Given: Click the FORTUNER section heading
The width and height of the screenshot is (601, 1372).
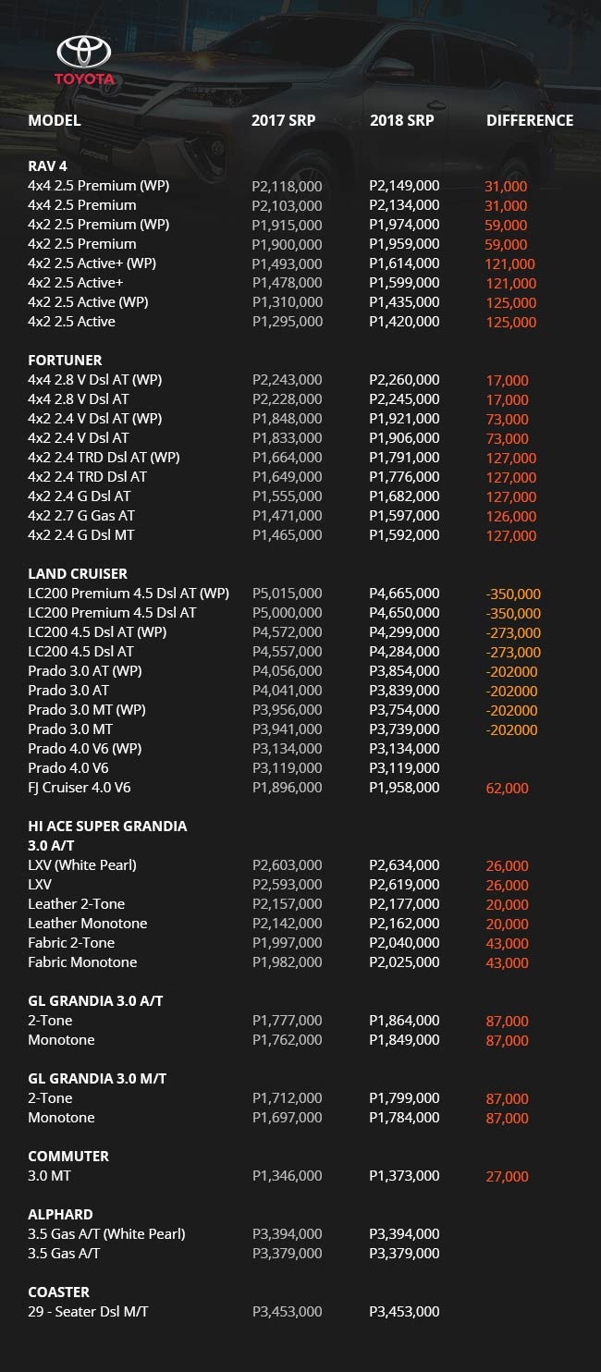Looking at the screenshot, I should pyautogui.click(x=65, y=360).
